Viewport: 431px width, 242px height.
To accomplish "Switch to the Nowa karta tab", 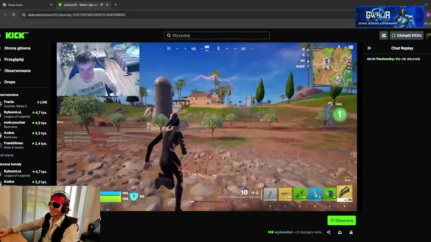I will point(28,5).
